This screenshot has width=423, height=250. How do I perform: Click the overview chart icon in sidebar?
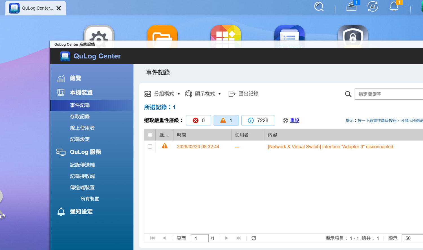pos(61,78)
